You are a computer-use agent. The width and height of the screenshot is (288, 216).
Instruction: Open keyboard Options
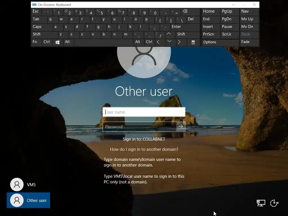click(220, 42)
